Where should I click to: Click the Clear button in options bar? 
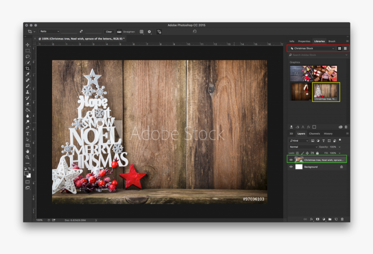(108, 31)
